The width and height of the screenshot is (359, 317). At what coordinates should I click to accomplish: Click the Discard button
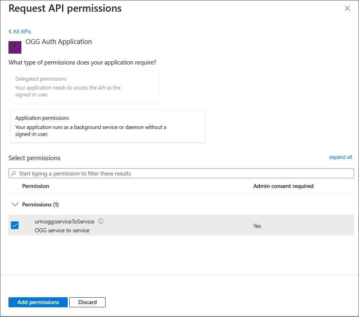[87, 302]
